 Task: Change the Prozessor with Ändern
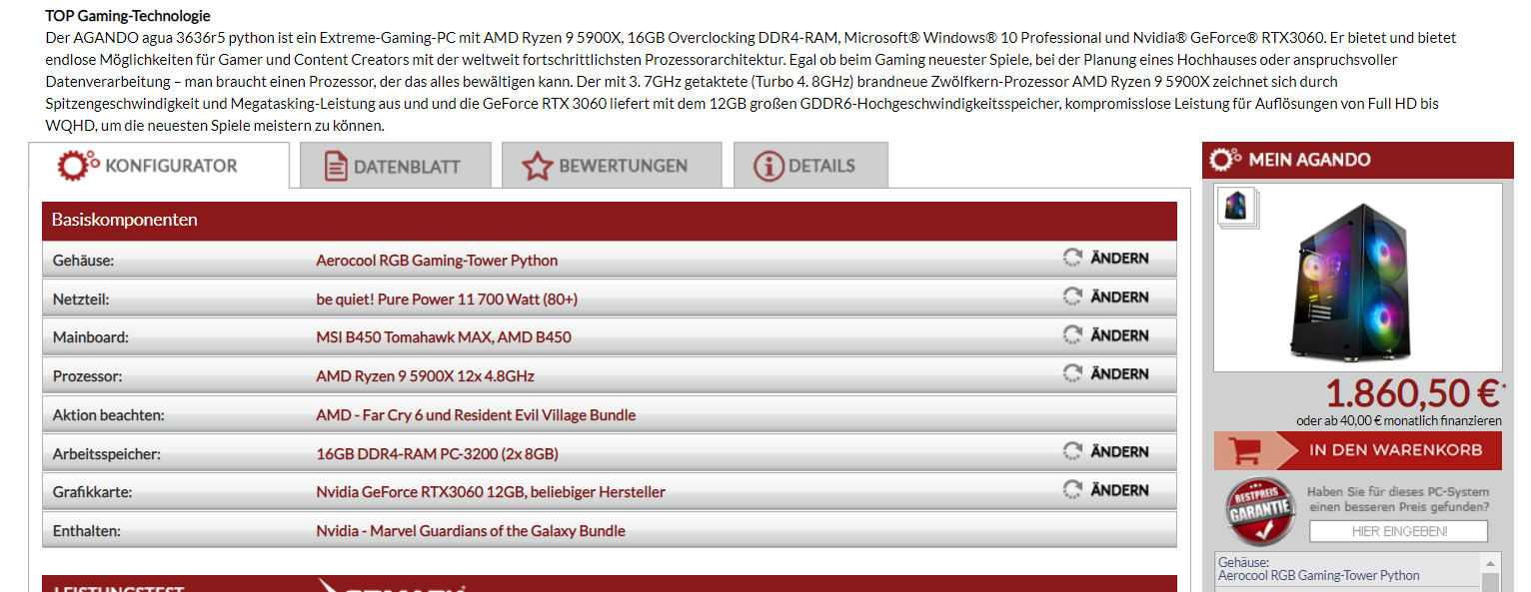click(1119, 373)
